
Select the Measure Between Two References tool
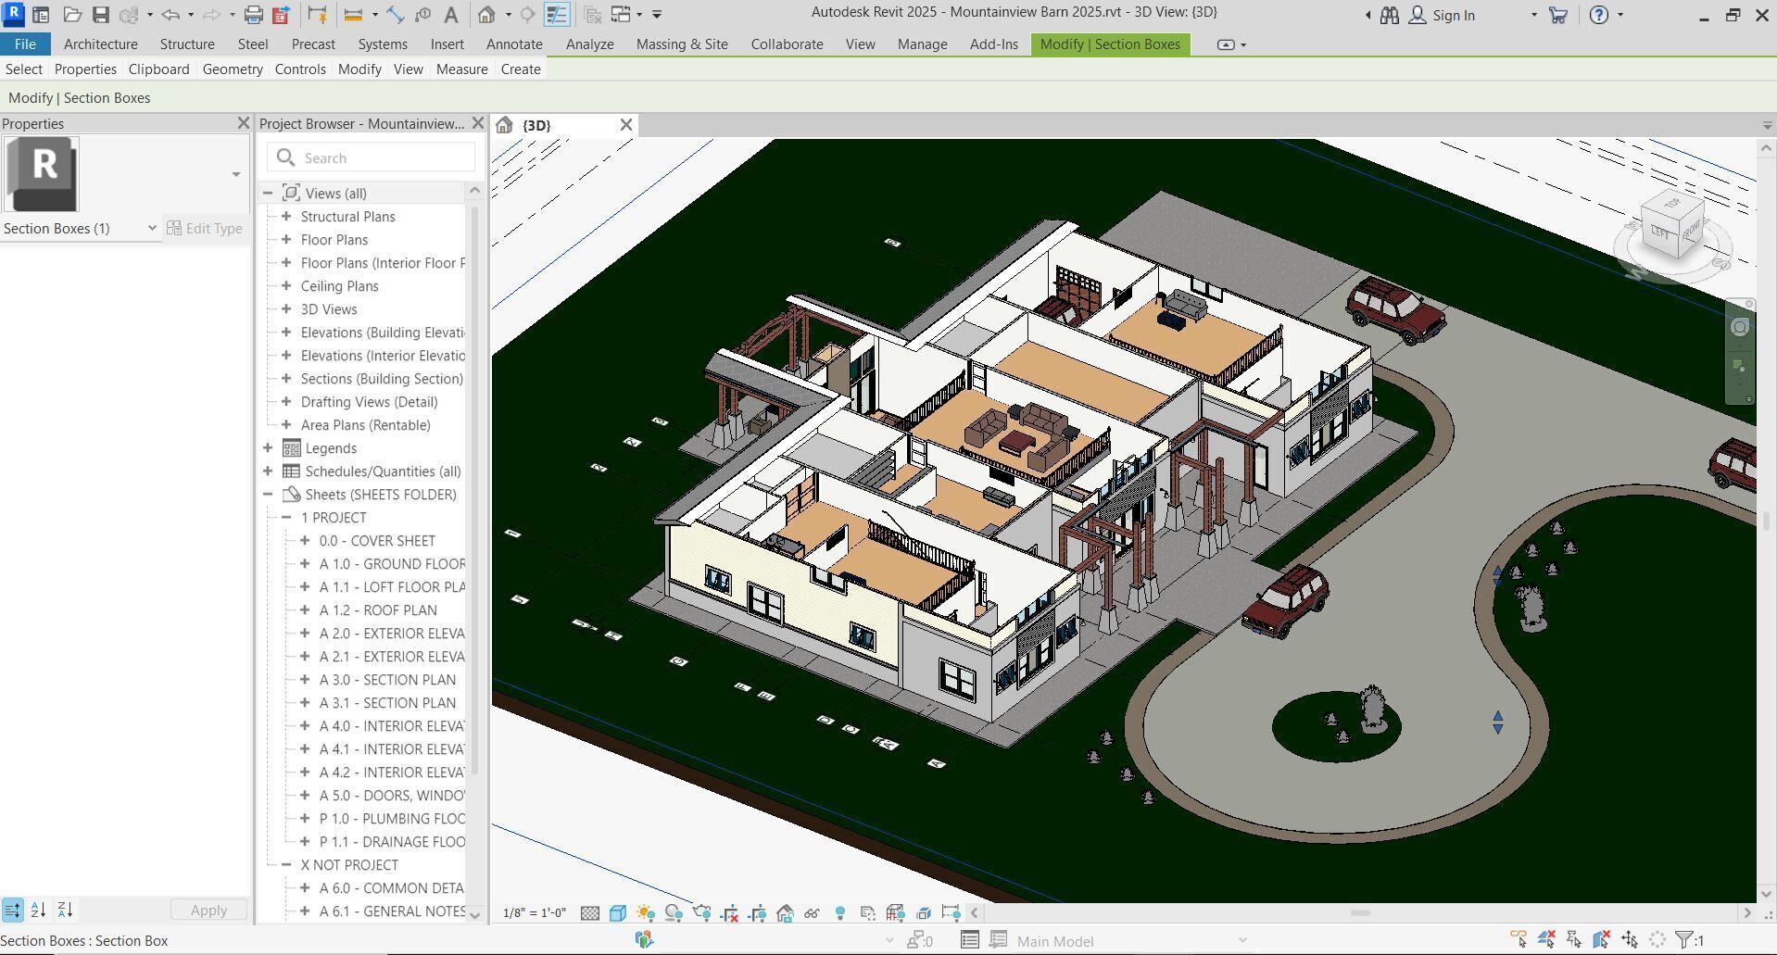tap(352, 15)
